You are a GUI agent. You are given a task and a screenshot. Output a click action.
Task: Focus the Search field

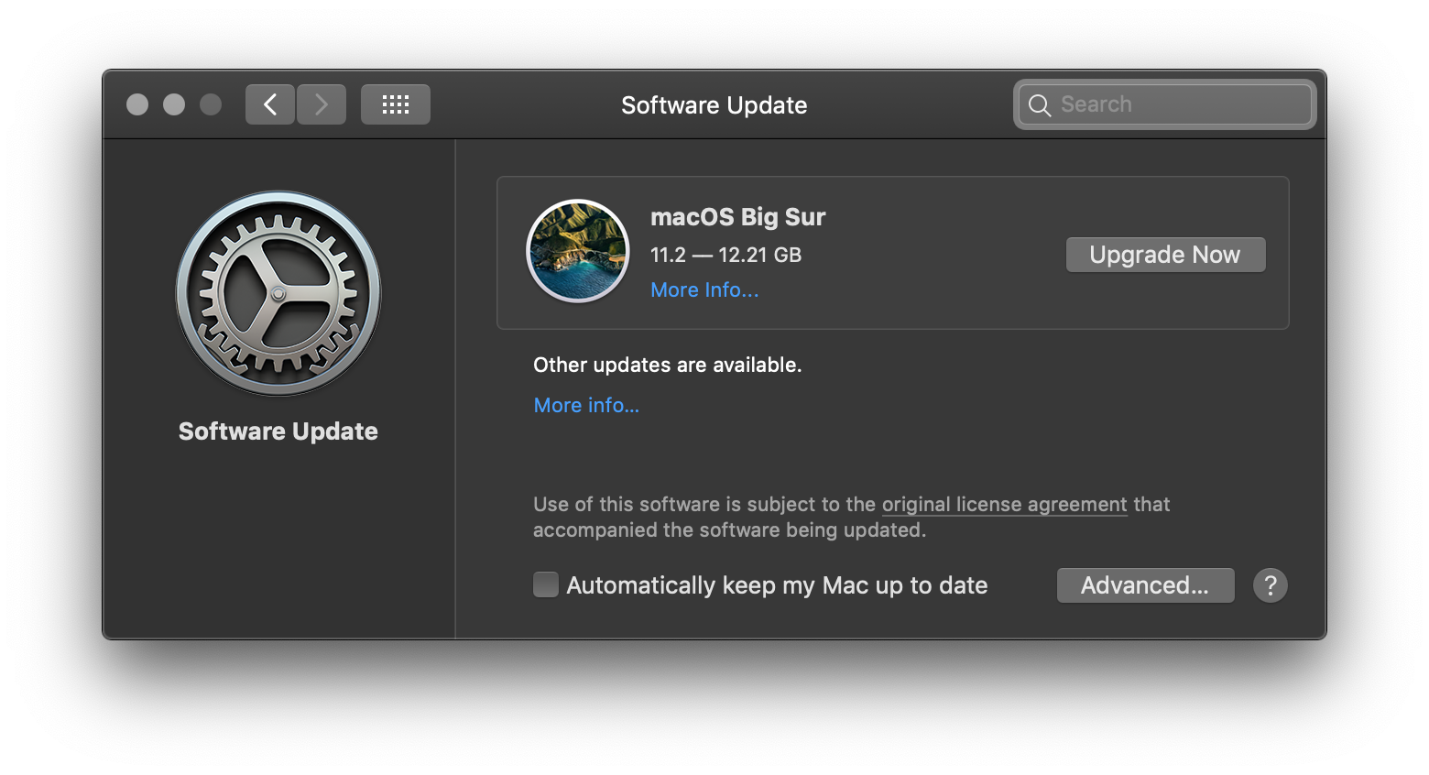[1165, 104]
